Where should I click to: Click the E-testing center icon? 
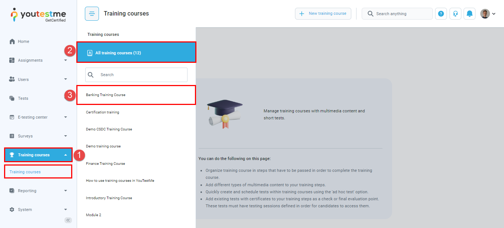pyautogui.click(x=12, y=117)
